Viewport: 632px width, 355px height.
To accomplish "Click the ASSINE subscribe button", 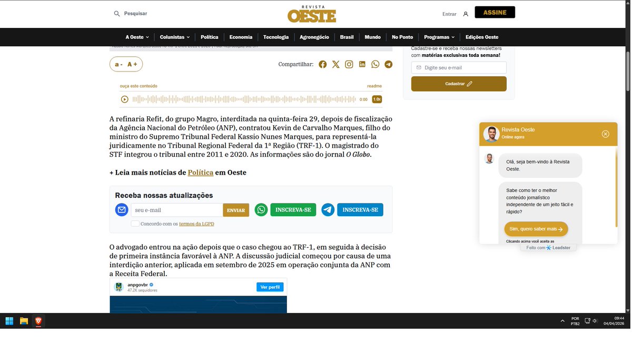I will 495,12.
